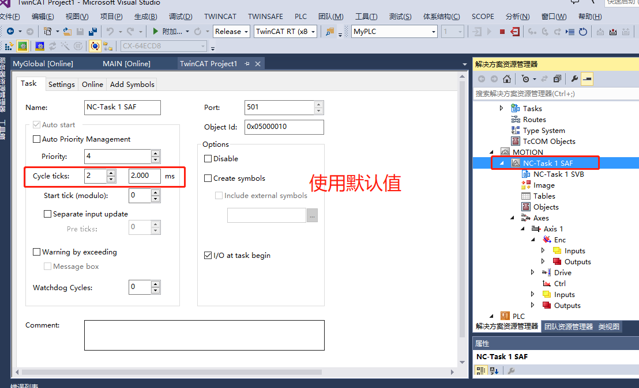Viewport: 639px width, 388px height.
Task: Toggle the Auto Priority Management checkbox
Action: [x=37, y=139]
